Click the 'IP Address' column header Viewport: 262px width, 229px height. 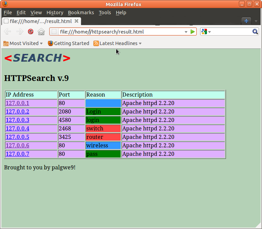pyautogui.click(x=31, y=95)
